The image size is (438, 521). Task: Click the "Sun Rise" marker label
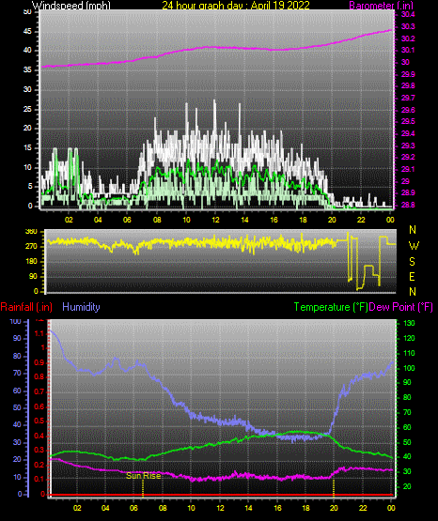coord(144,476)
